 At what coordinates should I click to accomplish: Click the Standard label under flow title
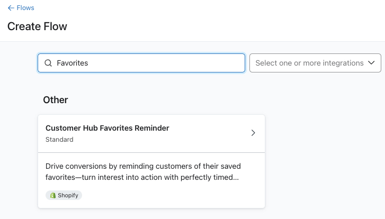tap(59, 140)
